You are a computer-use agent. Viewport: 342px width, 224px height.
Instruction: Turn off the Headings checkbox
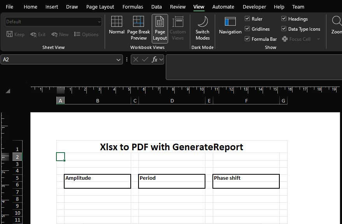pyautogui.click(x=284, y=19)
